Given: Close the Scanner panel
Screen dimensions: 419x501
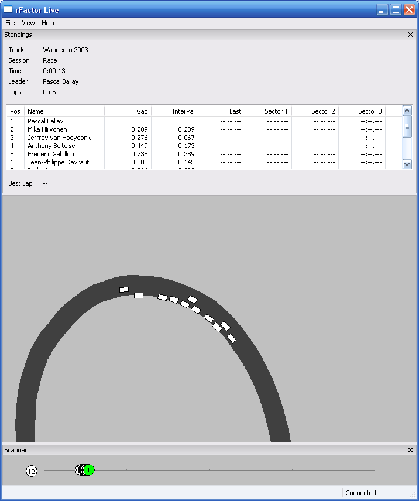Looking at the screenshot, I should pos(410,450).
